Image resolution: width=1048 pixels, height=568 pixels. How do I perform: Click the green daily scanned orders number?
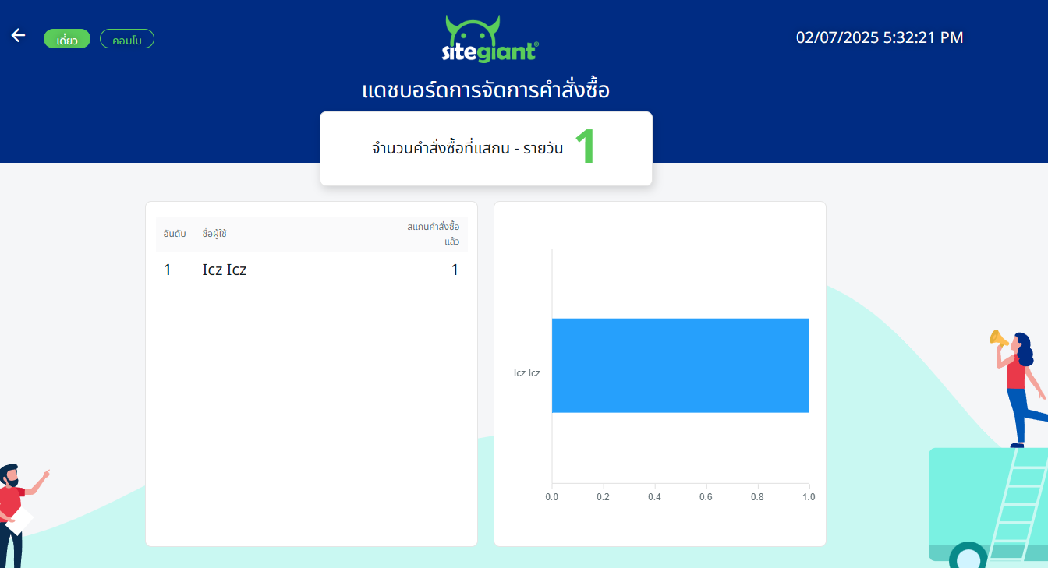(x=585, y=147)
